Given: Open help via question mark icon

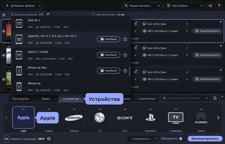Looking at the screenshot, I should click(219, 6).
